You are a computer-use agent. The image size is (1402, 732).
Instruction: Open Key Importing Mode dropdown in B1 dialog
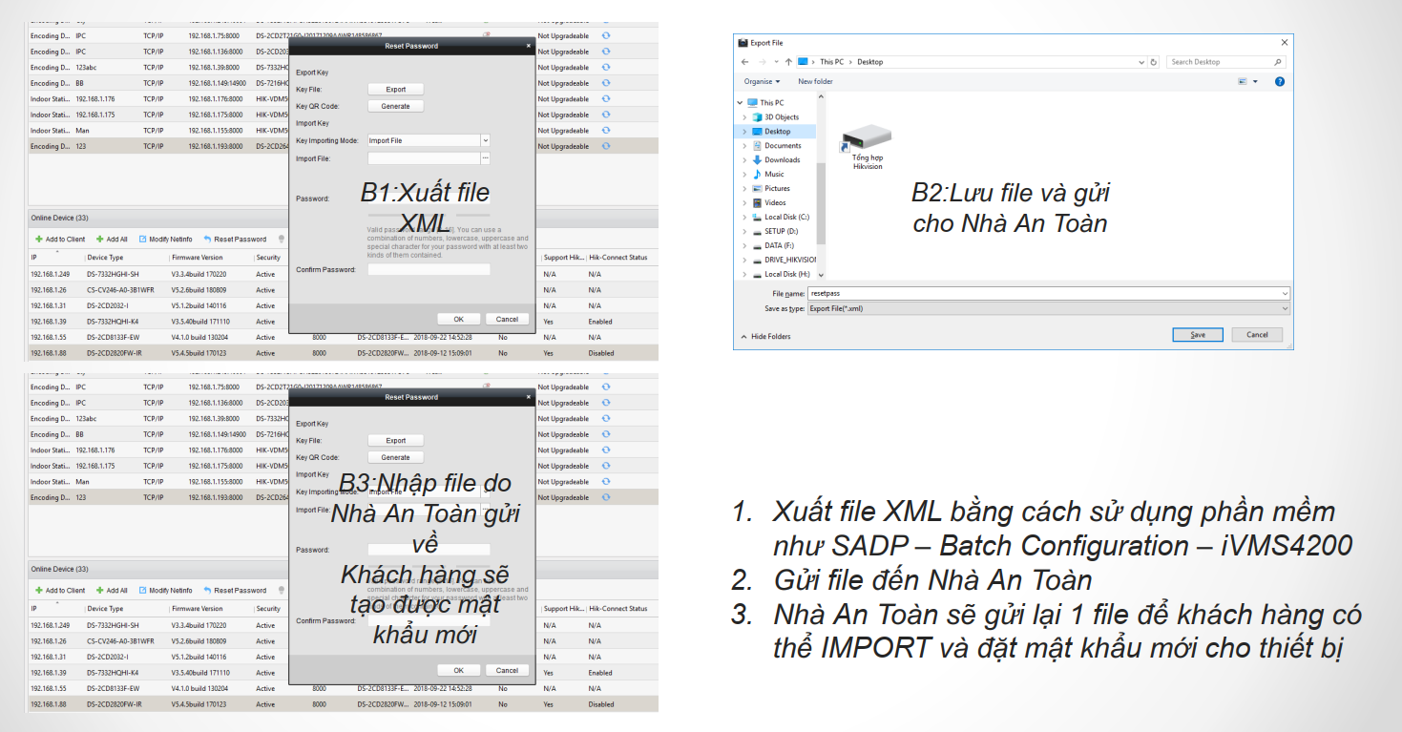click(x=485, y=140)
